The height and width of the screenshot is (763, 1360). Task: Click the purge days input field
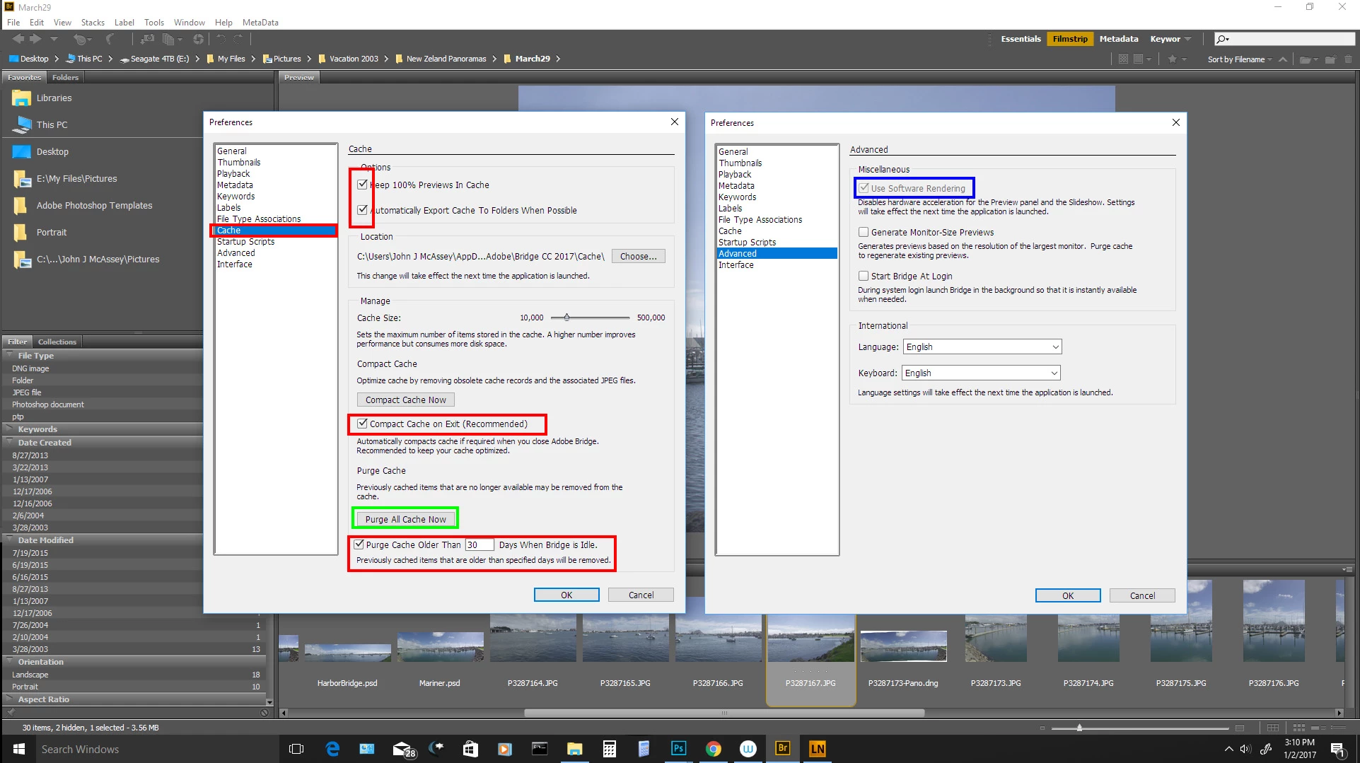point(478,544)
